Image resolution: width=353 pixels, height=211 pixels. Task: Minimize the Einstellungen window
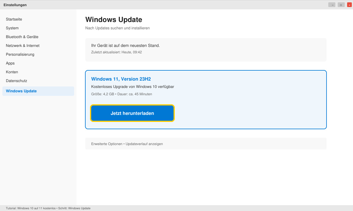click(x=332, y=5)
